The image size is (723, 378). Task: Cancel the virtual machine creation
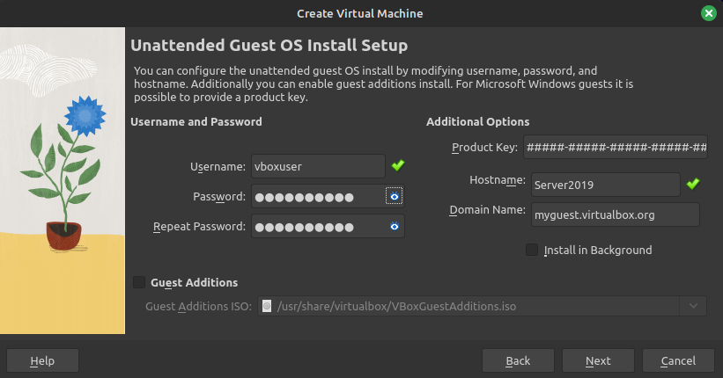point(677,360)
